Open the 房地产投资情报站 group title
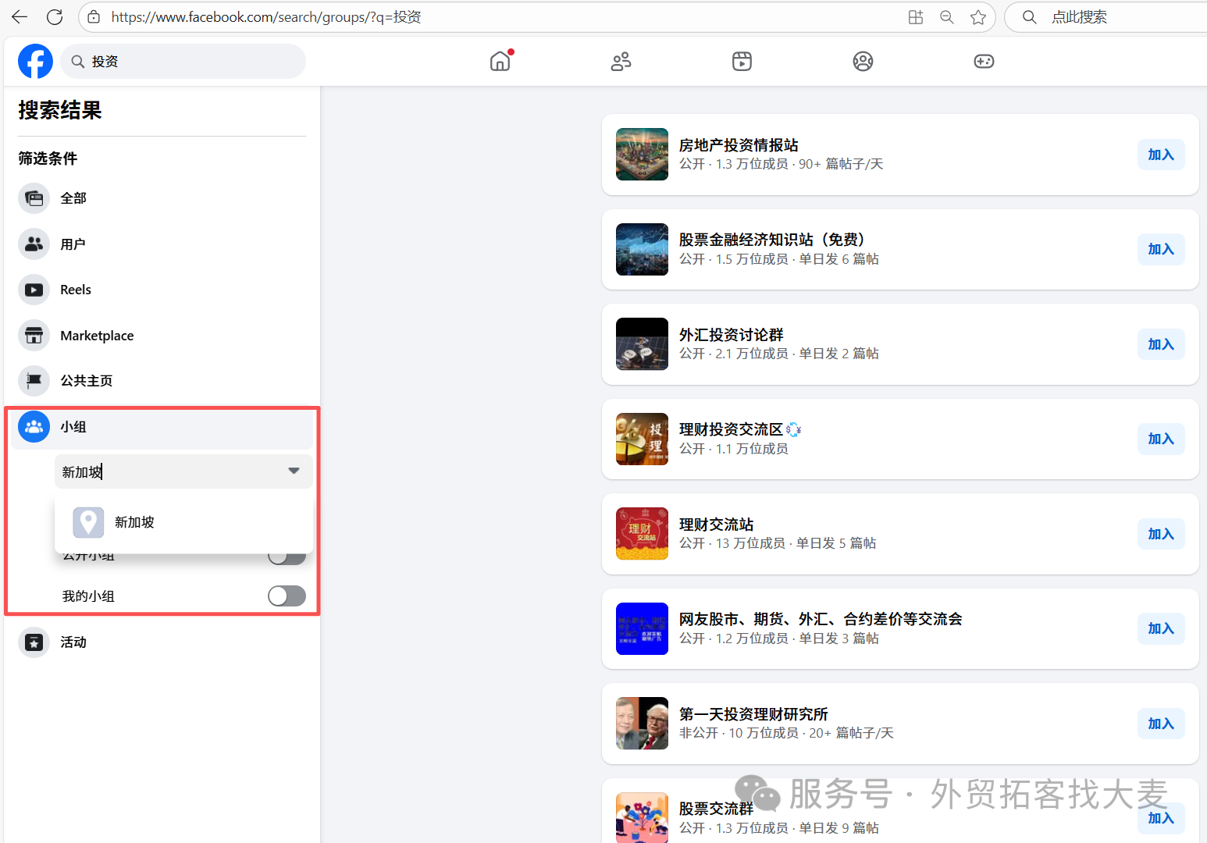1207x843 pixels. [x=739, y=145]
